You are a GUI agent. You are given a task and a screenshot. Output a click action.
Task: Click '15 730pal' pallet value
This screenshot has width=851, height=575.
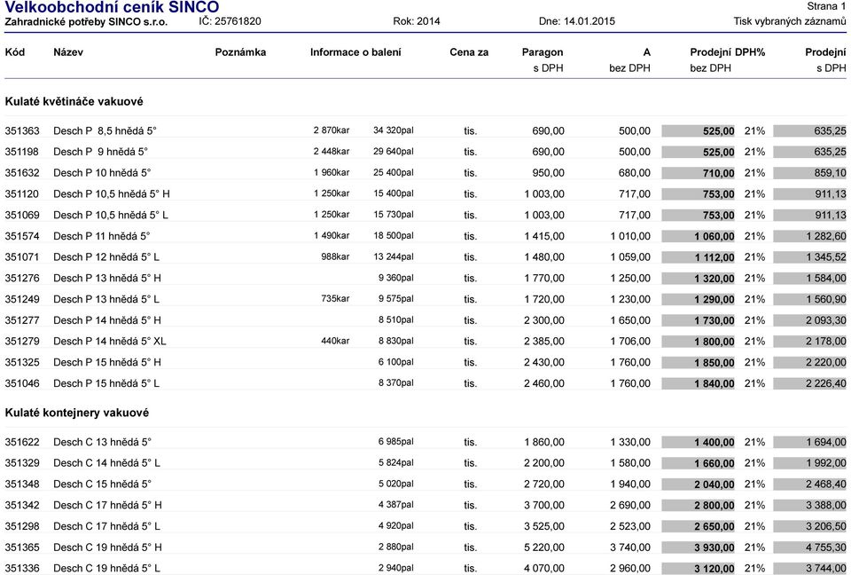393,215
